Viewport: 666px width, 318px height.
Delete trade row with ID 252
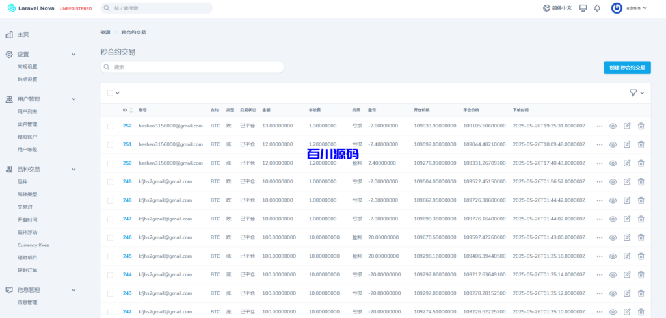[x=641, y=126]
